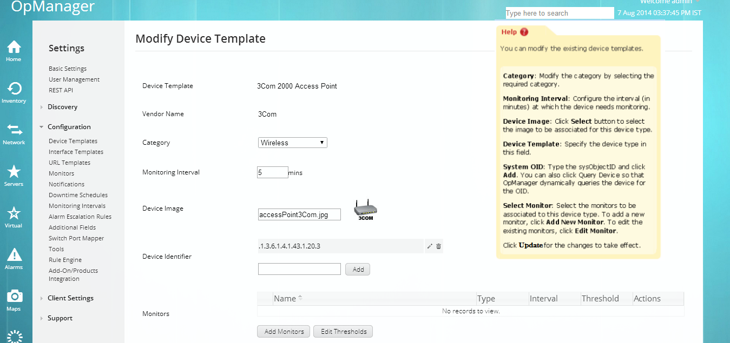The image size is (730, 343).
Task: Open Monitoring Intervals settings
Action: pos(77,206)
